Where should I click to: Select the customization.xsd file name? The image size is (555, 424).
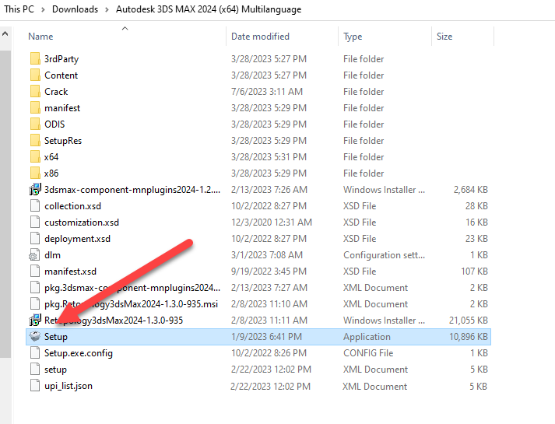pos(82,223)
